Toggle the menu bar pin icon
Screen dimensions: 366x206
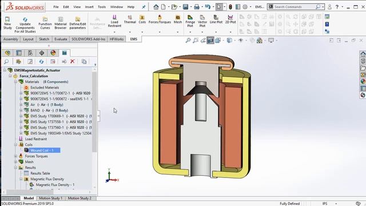pyautogui.click(x=144, y=7)
